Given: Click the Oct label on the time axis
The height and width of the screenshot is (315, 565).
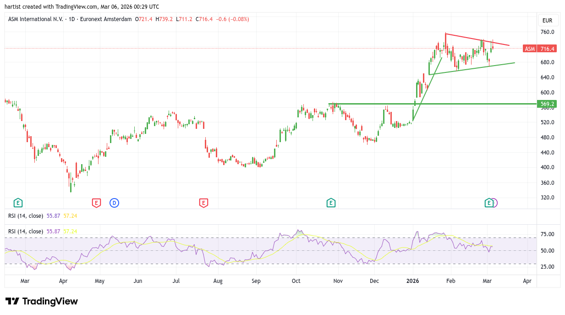Looking at the screenshot, I should pyautogui.click(x=296, y=281).
